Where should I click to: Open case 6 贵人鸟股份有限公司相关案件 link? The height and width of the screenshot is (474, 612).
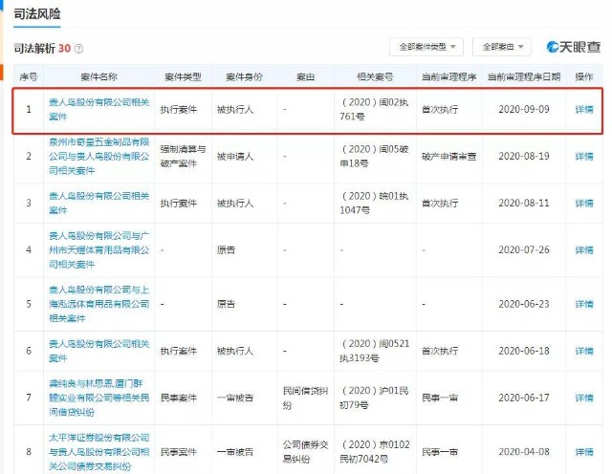tap(99, 351)
